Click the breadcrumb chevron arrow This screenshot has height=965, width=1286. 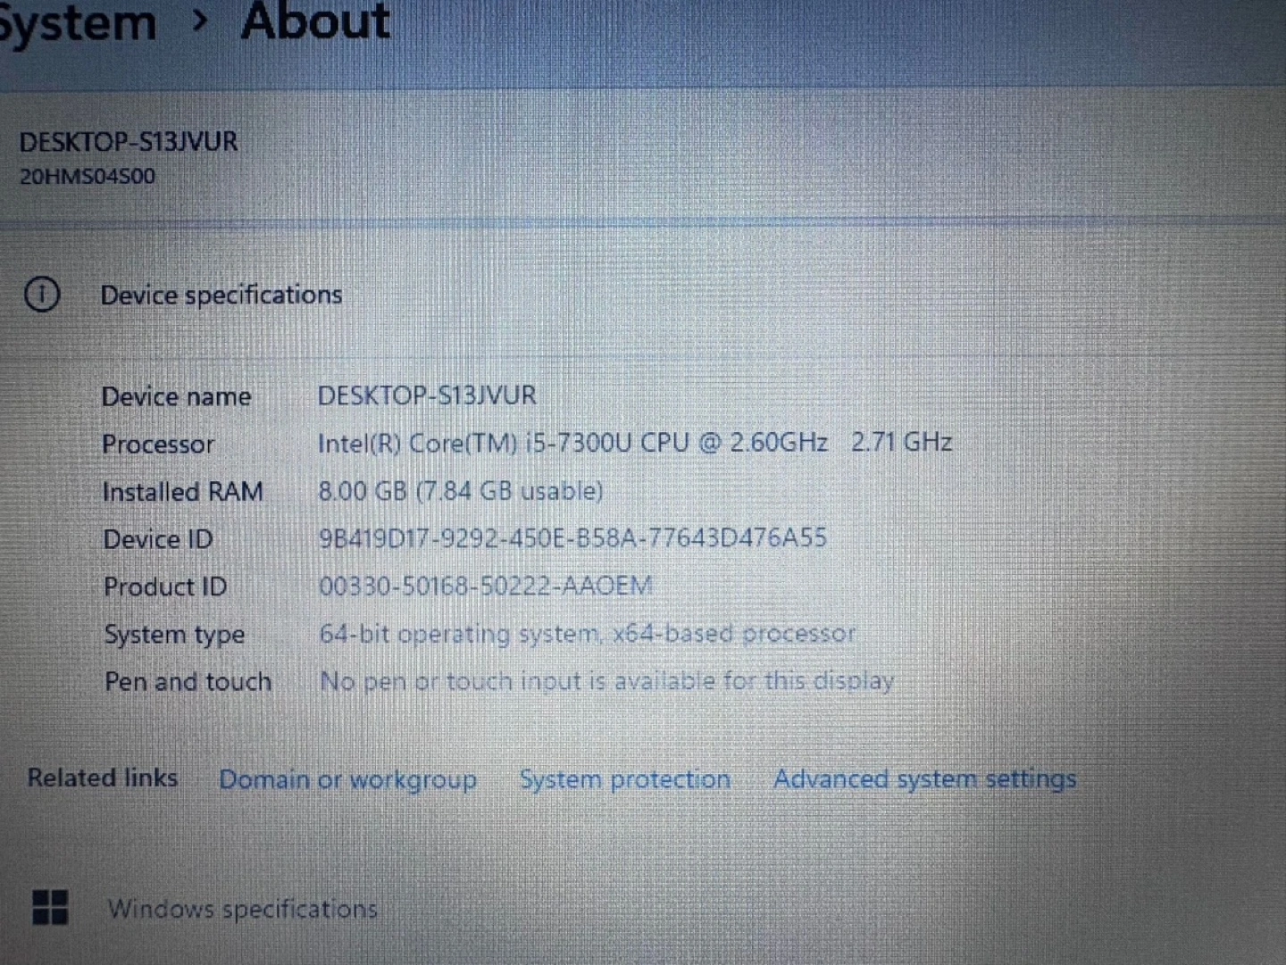pos(200,21)
